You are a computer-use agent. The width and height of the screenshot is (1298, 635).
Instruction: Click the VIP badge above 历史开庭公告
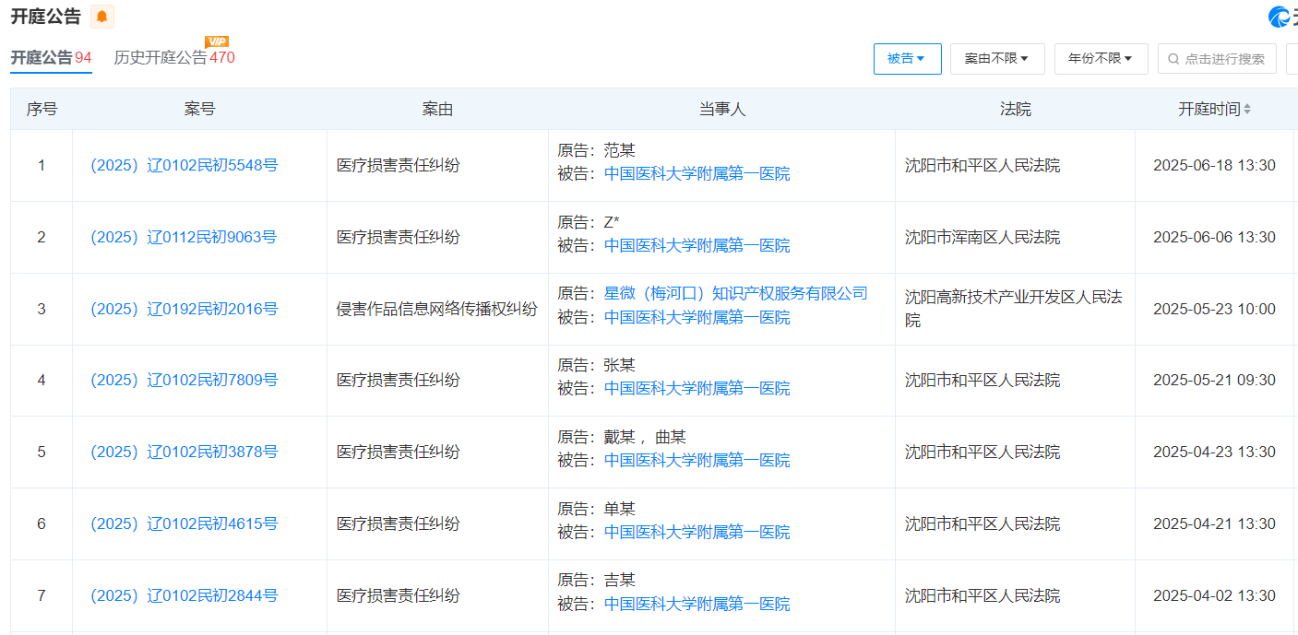pos(217,41)
